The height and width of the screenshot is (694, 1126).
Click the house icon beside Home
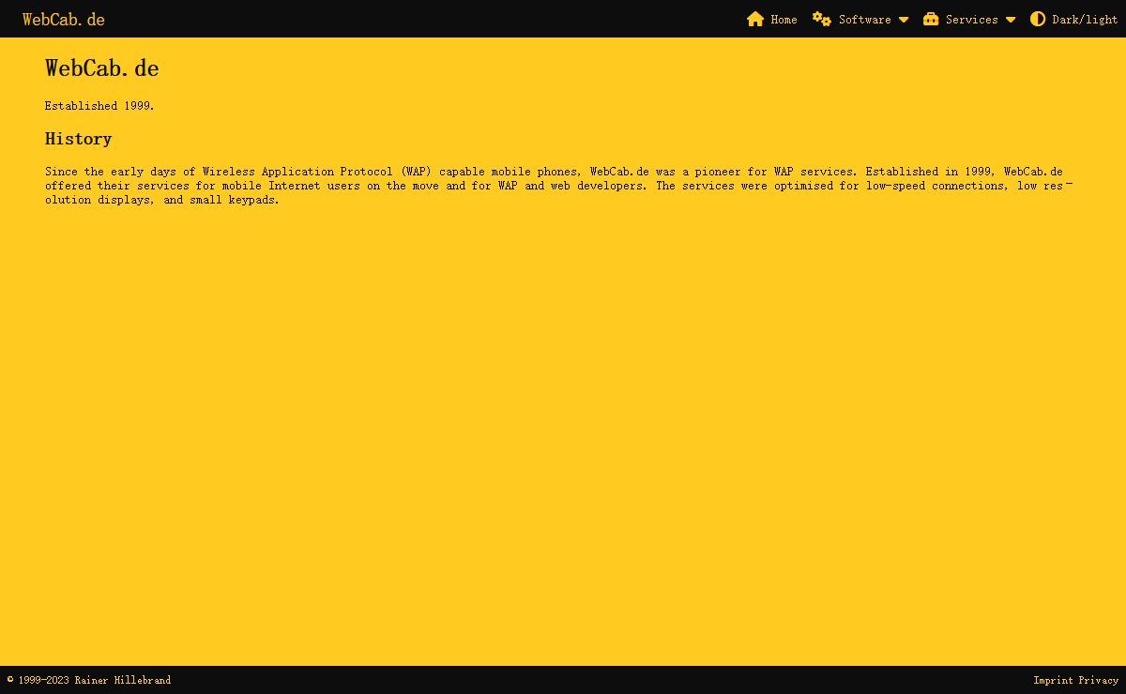(x=755, y=19)
